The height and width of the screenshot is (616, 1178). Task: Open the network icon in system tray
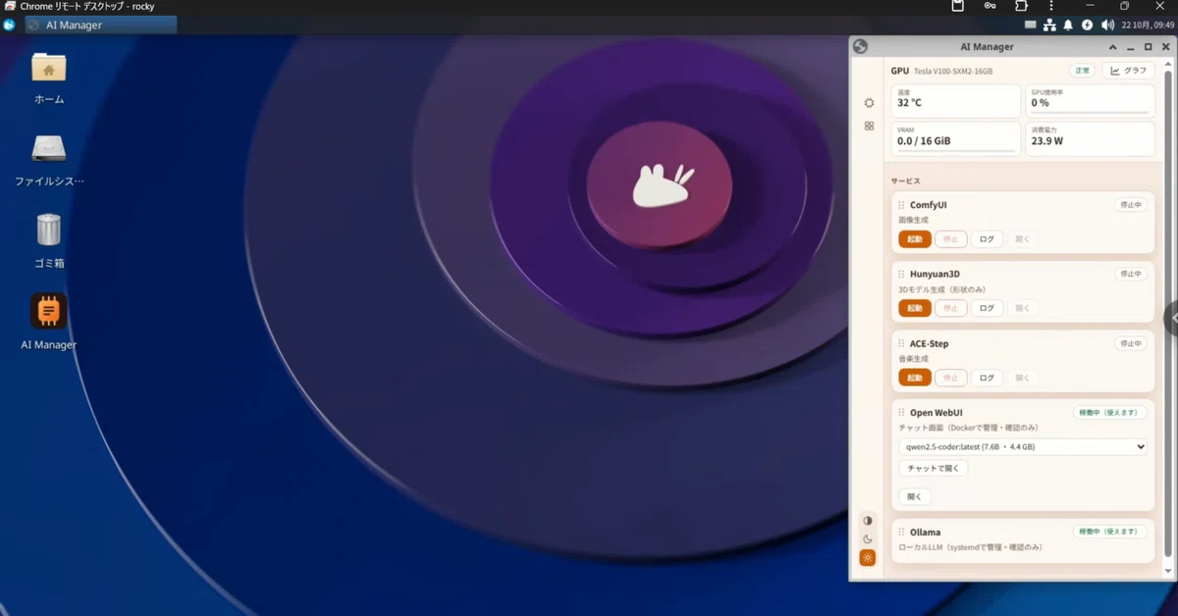coord(1049,25)
